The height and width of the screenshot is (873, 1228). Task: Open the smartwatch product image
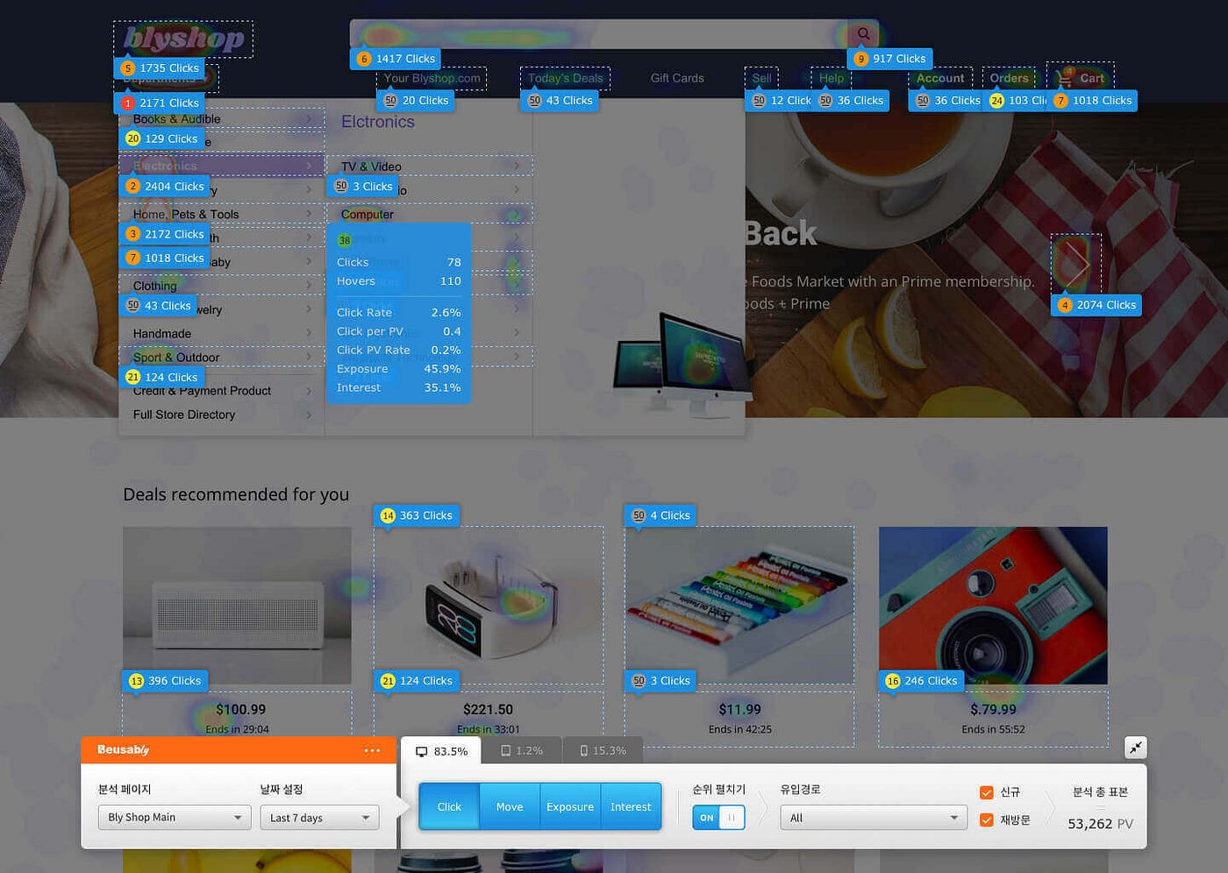(489, 605)
